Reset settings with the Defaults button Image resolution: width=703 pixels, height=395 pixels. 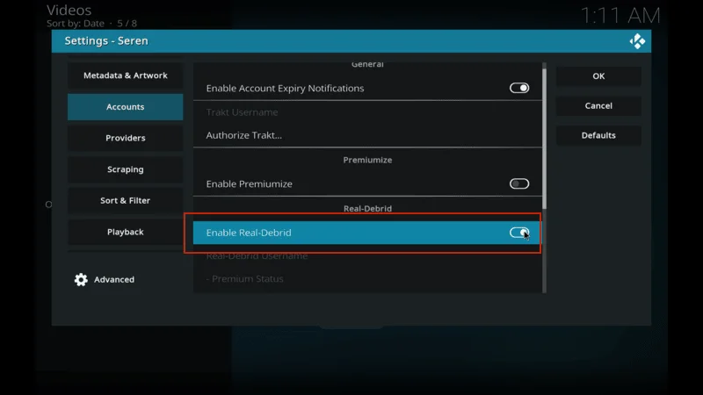click(598, 135)
